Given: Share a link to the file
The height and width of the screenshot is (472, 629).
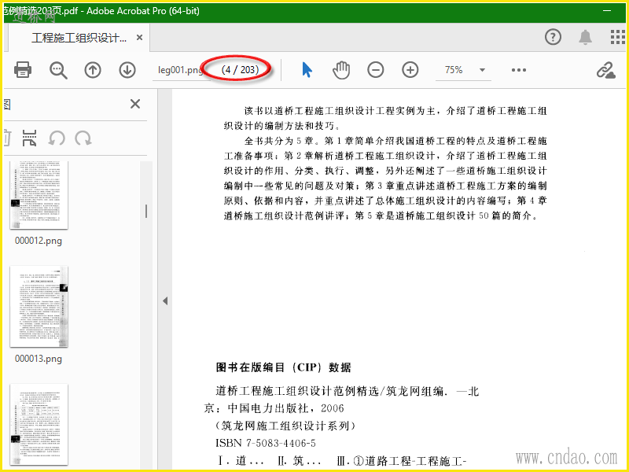Looking at the screenshot, I should (x=605, y=70).
